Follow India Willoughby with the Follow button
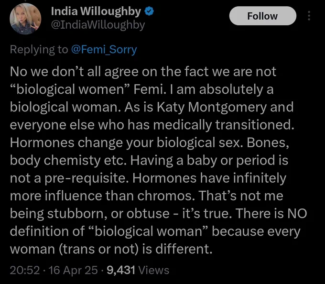325x284 pixels. coord(262,16)
